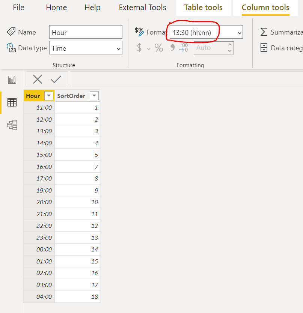This screenshot has width=303, height=313.
Task: Select the 02:00 cell
Action: pyautogui.click(x=39, y=273)
